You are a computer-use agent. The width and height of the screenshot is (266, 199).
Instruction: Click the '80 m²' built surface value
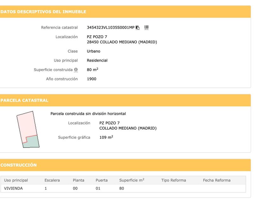click(x=92, y=69)
